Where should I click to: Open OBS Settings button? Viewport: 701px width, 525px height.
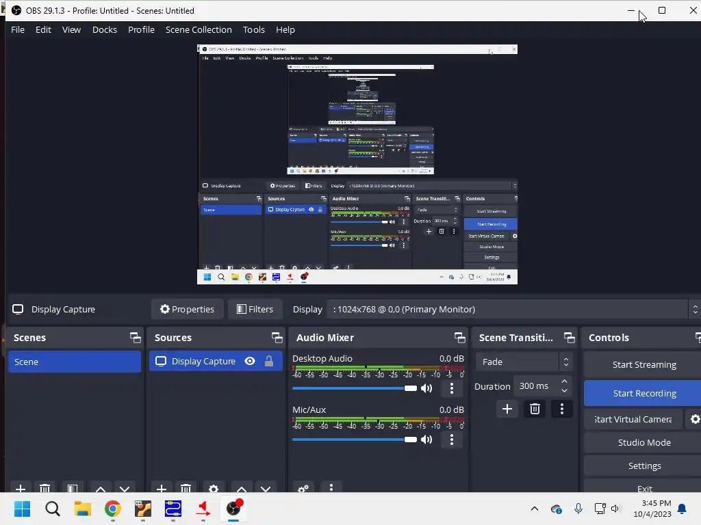pyautogui.click(x=643, y=466)
